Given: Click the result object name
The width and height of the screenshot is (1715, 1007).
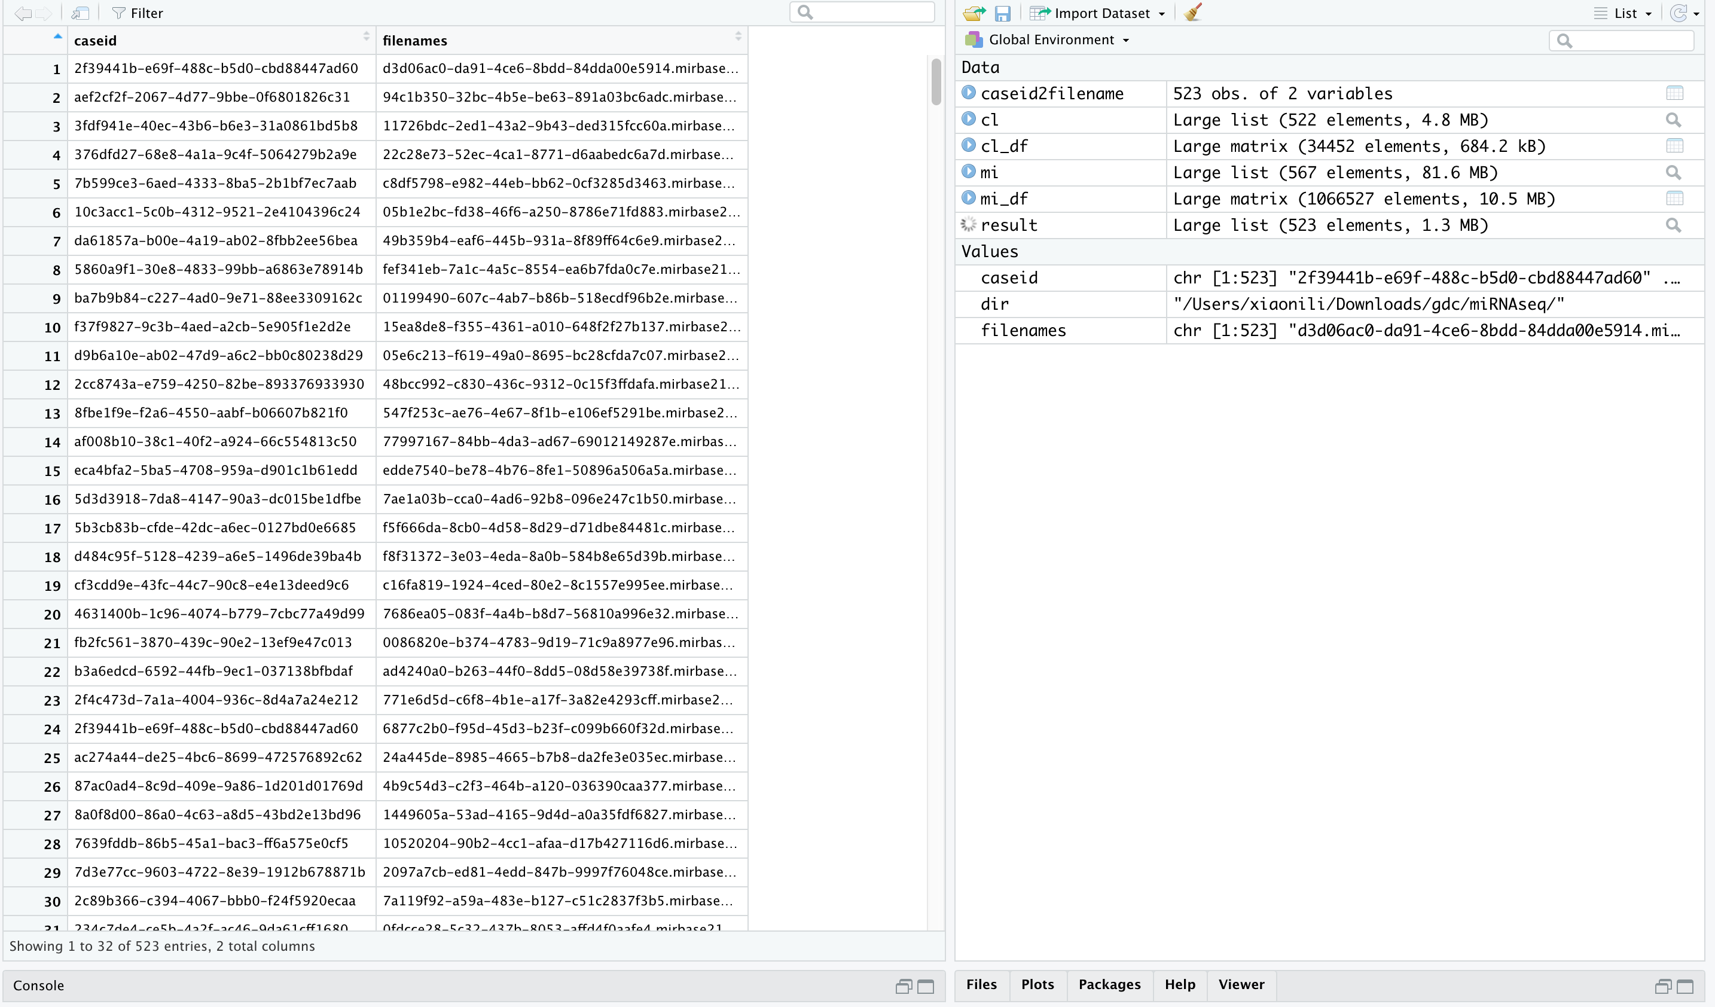Looking at the screenshot, I should click(1009, 225).
